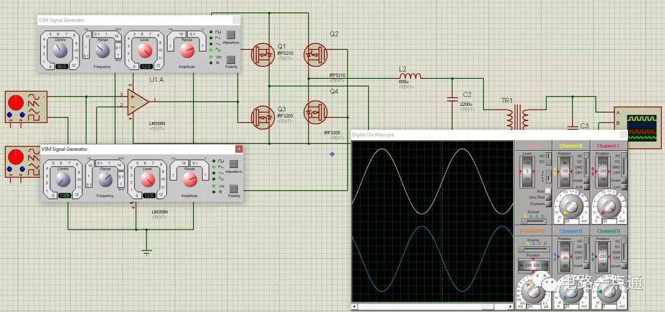665x312 pixels.
Task: Click triangle wave icon in the 3.00K generator
Action: 220,174
